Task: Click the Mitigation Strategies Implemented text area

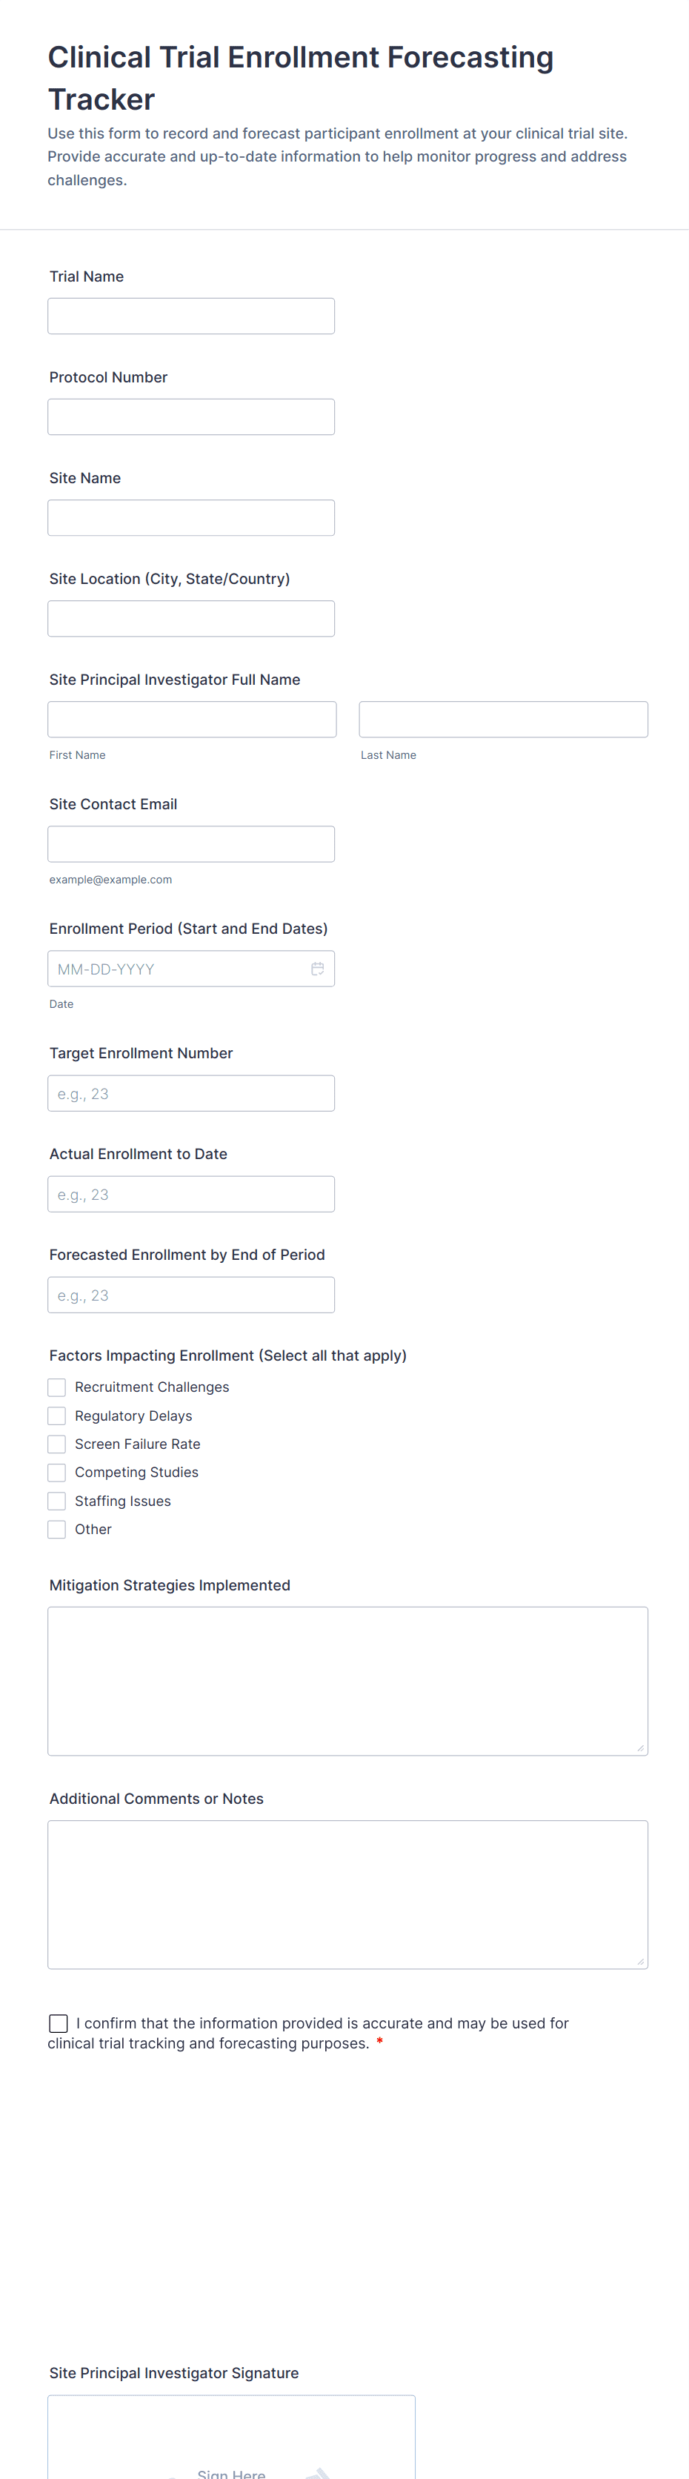Action: pyautogui.click(x=347, y=1680)
